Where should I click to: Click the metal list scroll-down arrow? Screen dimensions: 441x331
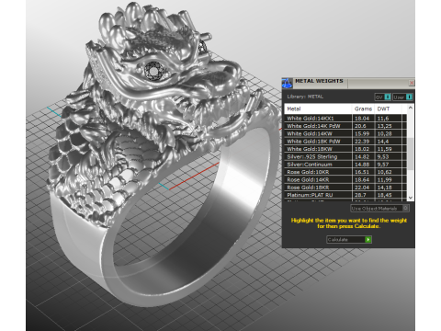(411, 198)
